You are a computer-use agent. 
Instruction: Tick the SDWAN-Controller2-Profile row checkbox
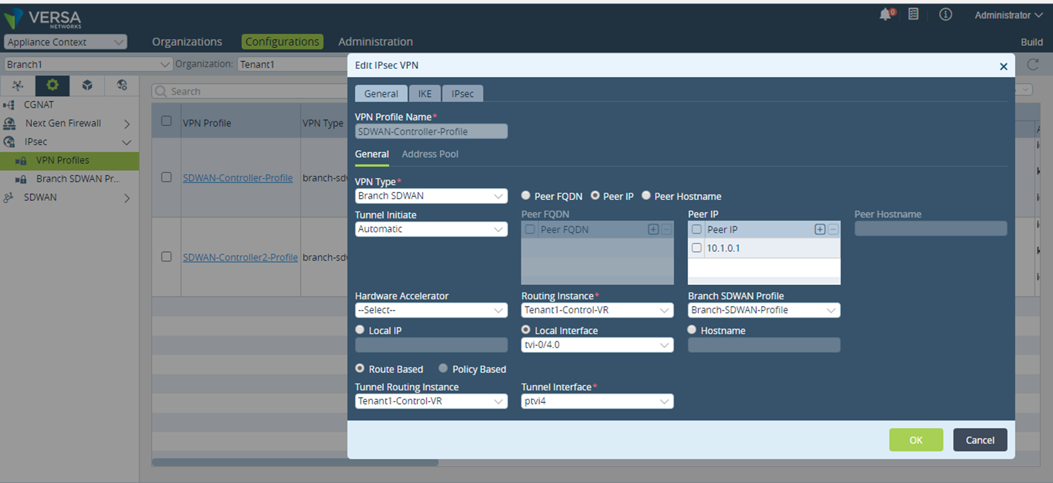coord(166,257)
